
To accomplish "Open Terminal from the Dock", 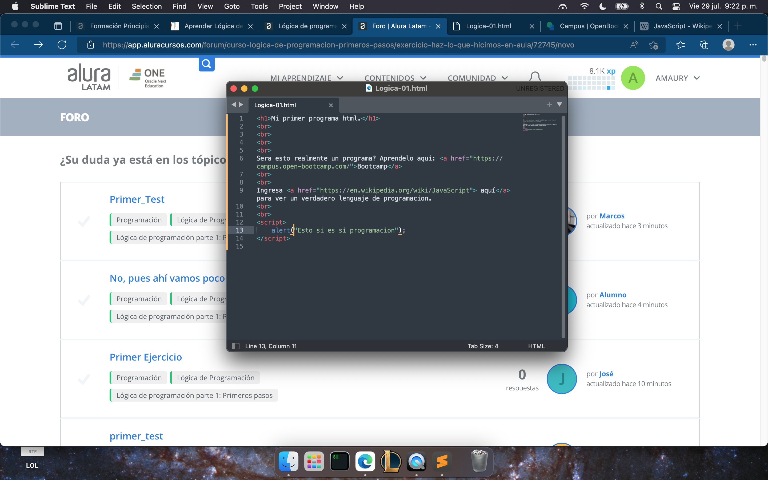I will 339,461.
